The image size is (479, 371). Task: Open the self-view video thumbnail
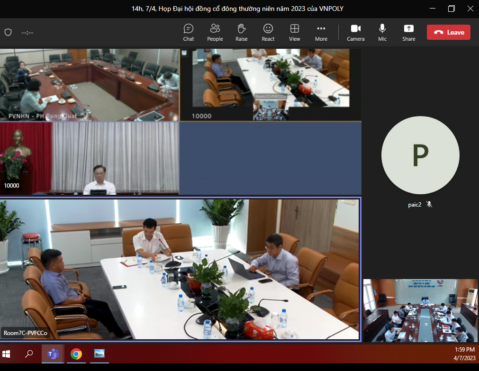coord(420,310)
